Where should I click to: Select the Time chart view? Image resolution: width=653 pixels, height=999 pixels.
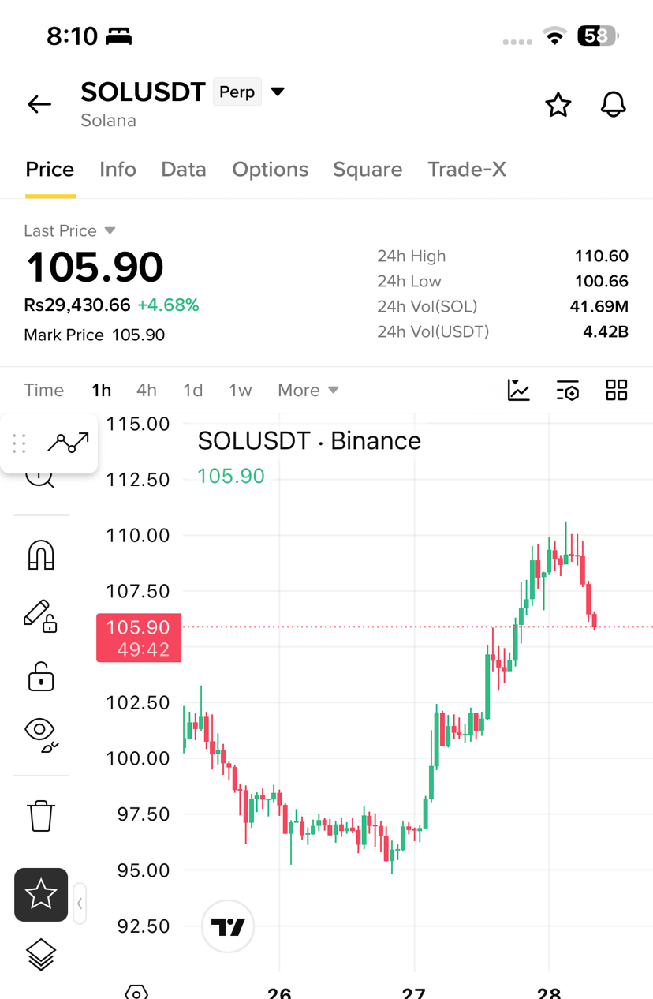(44, 390)
